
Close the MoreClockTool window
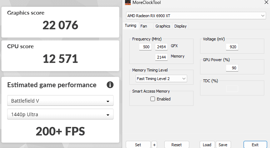pyautogui.click(x=266, y=2)
